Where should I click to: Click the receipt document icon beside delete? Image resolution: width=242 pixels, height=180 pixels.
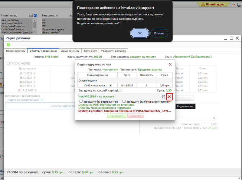[164, 96]
